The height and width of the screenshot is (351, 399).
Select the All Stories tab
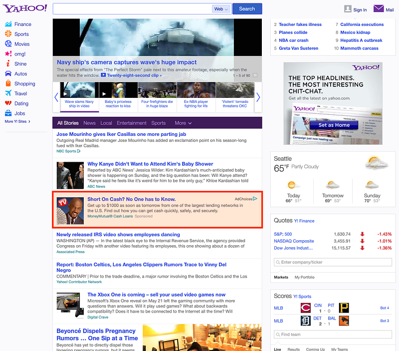click(x=68, y=123)
